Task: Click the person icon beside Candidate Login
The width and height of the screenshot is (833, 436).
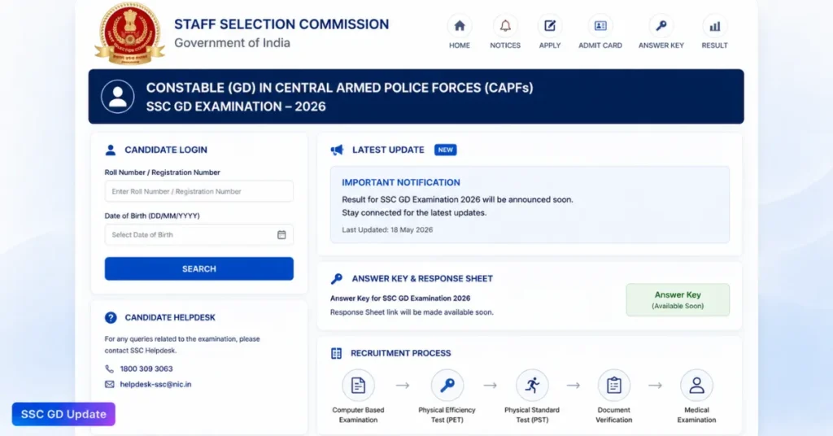Action: click(x=111, y=150)
